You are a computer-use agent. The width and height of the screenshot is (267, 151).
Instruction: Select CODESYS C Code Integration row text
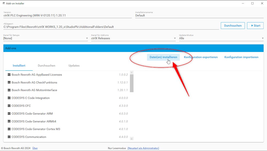point(31,98)
